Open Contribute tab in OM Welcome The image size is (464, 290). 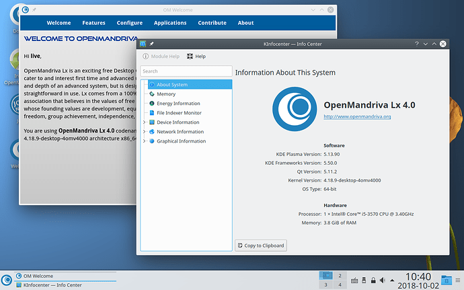pyautogui.click(x=212, y=23)
